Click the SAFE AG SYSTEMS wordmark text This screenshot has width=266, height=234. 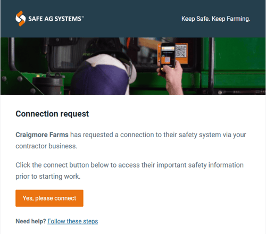(x=56, y=19)
